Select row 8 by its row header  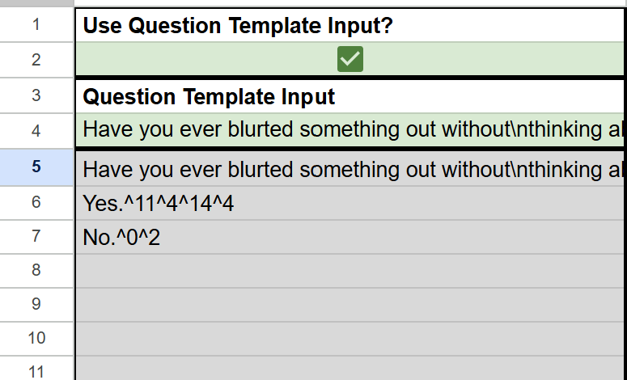(36, 271)
